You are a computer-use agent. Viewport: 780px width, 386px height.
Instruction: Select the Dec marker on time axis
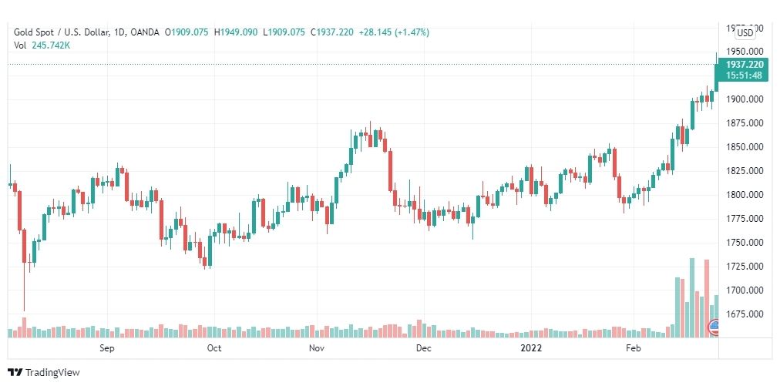[x=423, y=348]
